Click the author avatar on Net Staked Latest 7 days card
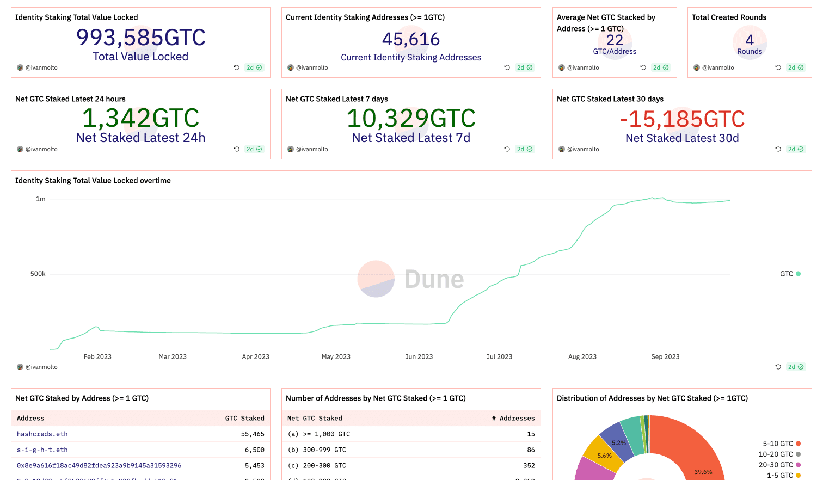 tap(291, 149)
